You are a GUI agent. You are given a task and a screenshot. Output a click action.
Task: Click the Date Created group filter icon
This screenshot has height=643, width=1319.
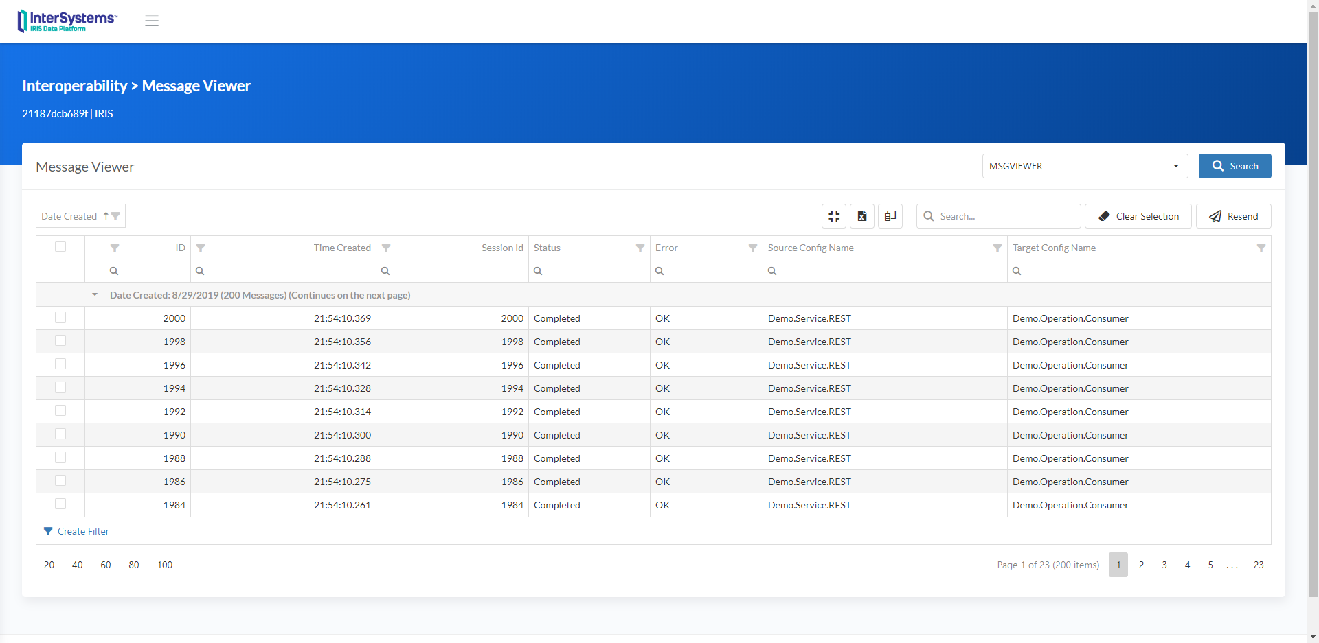115,216
